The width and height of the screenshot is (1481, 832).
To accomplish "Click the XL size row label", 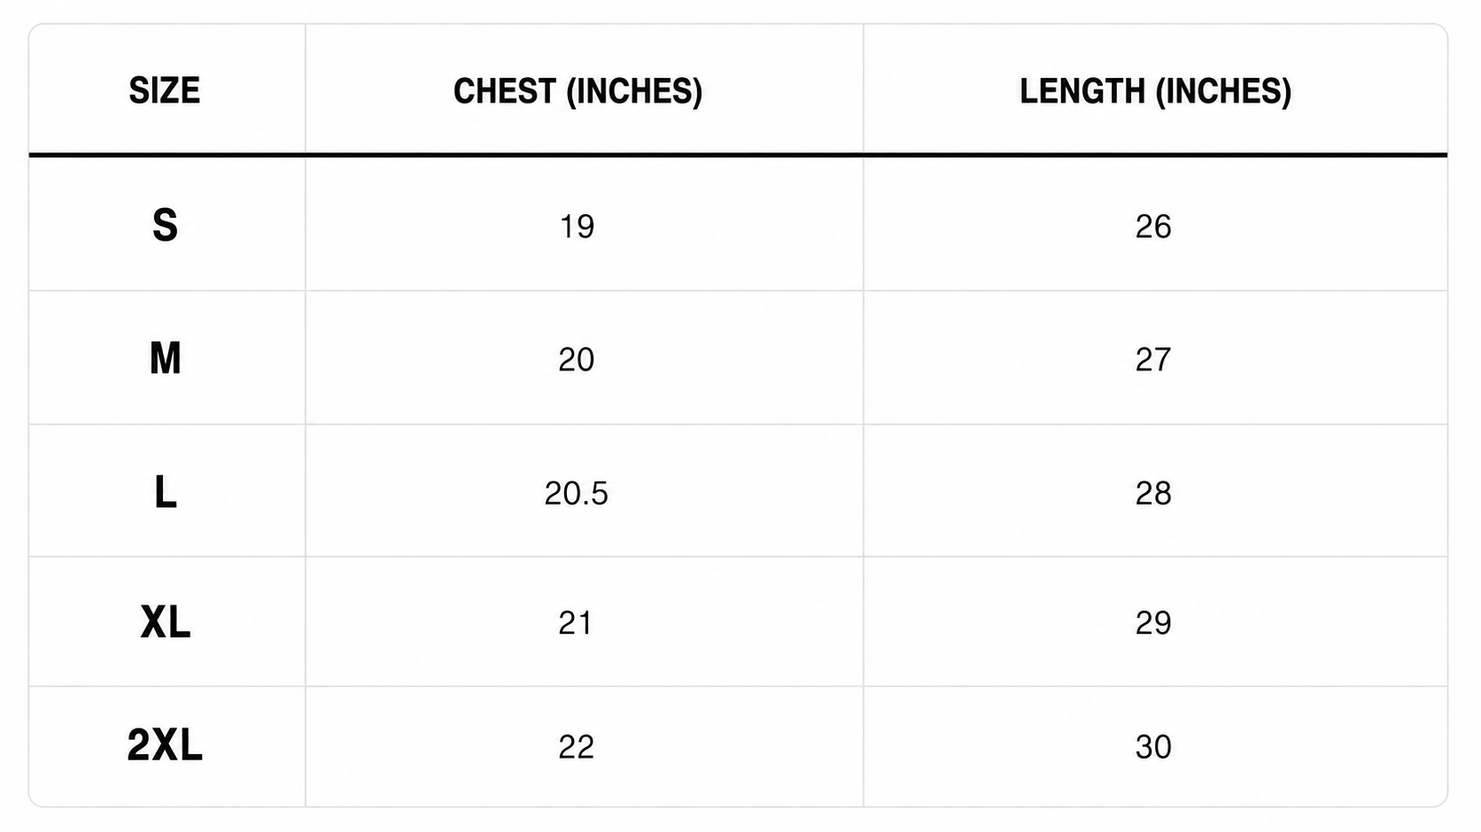I will coord(165,622).
